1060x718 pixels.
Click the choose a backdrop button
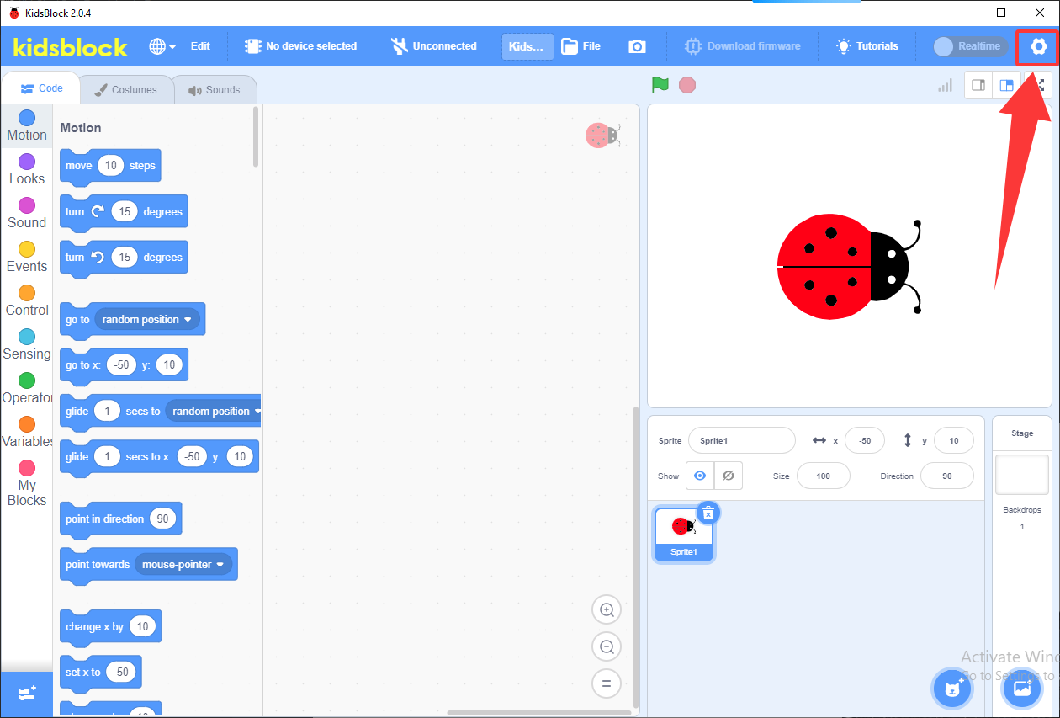(1022, 689)
